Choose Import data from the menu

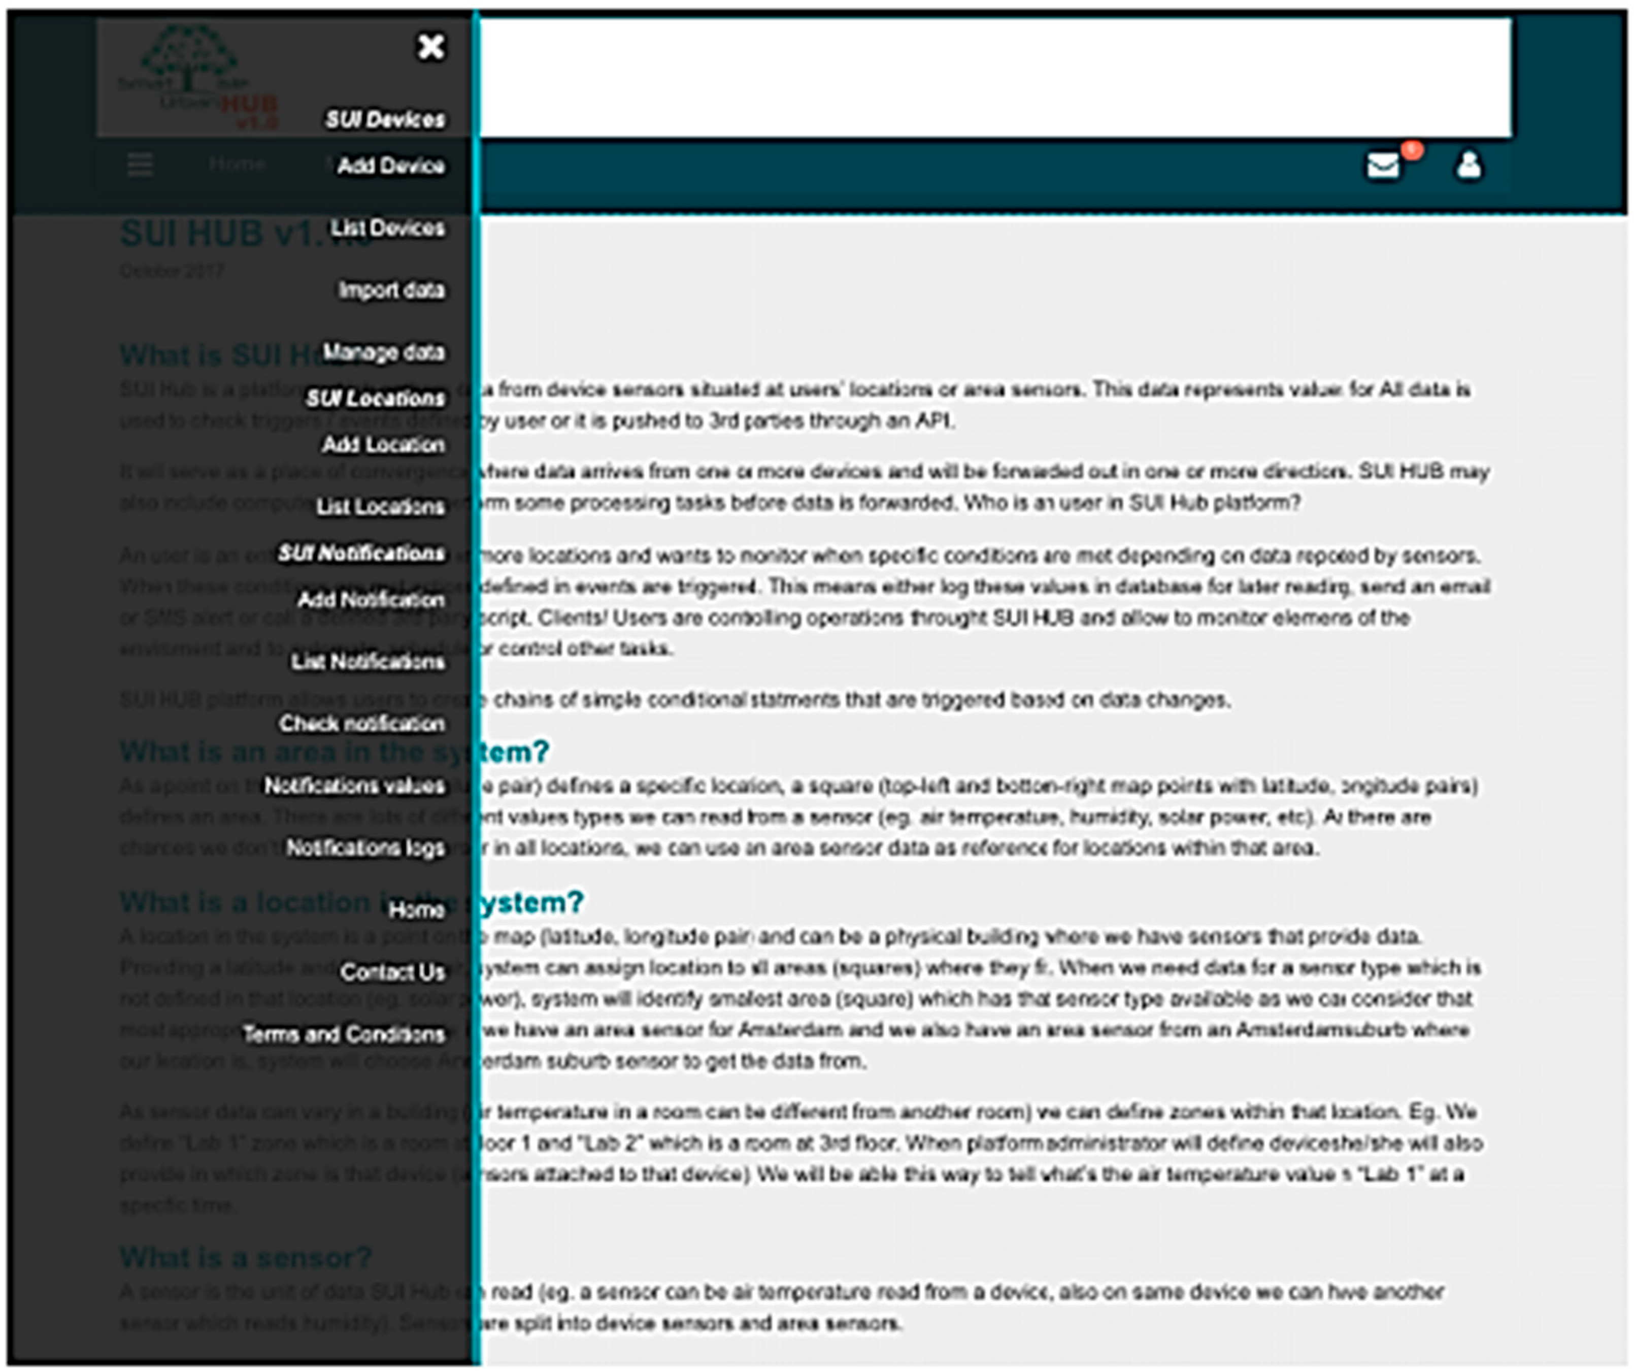pos(390,290)
